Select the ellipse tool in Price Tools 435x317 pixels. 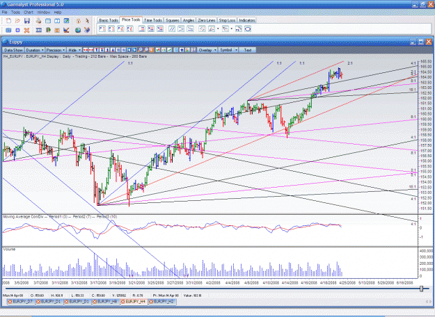coord(248,29)
